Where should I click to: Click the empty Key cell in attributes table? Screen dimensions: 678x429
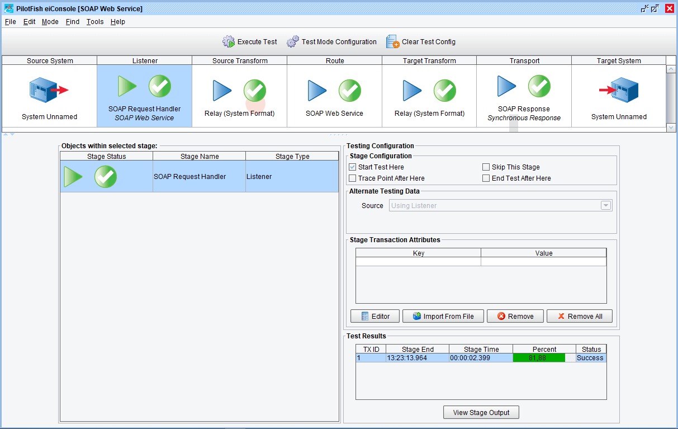point(418,262)
